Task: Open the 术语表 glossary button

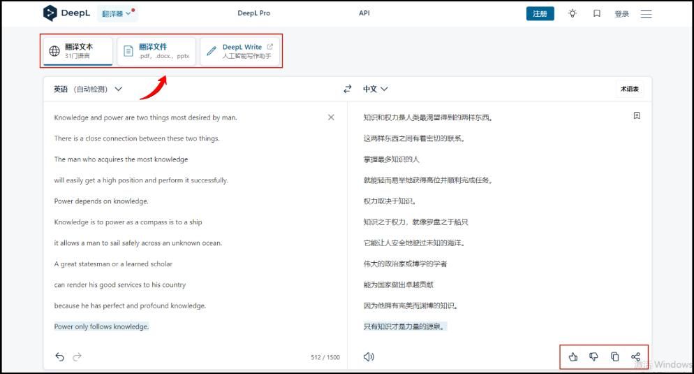Action: 629,89
